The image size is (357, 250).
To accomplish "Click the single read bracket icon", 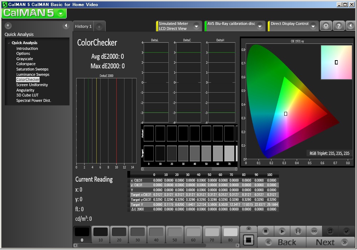I will (298, 231).
